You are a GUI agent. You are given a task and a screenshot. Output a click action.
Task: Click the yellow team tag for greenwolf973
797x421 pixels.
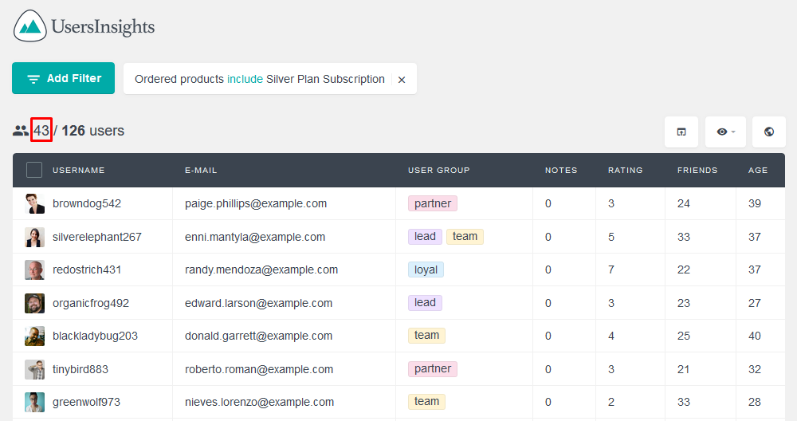coord(426,402)
